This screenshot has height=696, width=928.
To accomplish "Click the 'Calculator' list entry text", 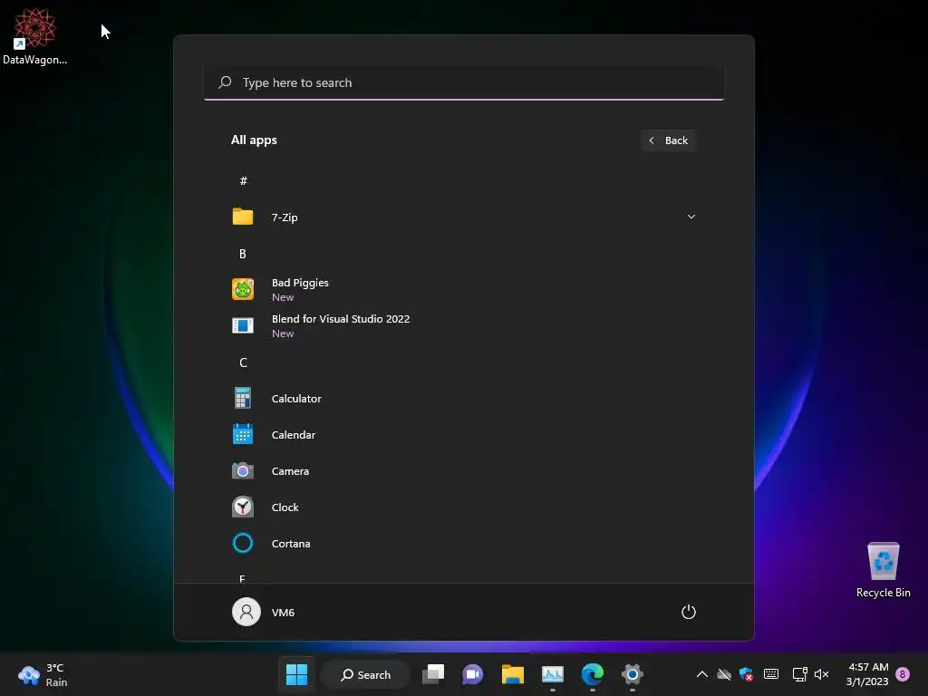I will (296, 399).
